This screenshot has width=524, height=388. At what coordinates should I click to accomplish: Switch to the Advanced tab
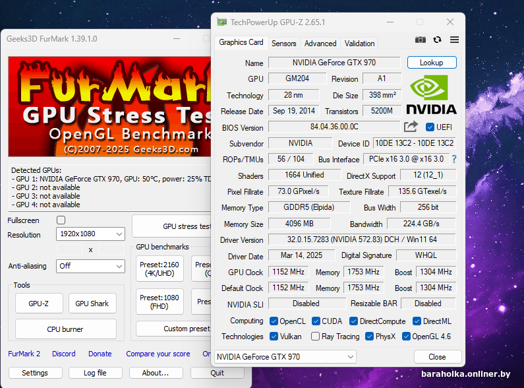point(320,44)
